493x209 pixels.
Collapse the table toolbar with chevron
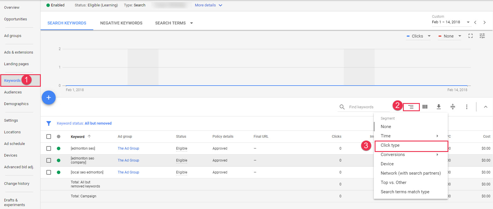(485, 107)
